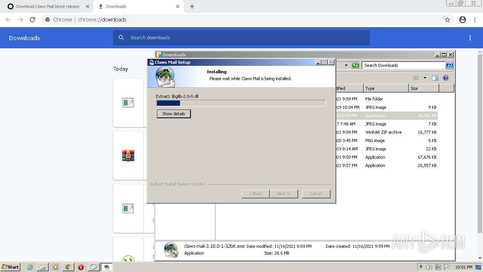Click the Claws Mail installer taskbar button

tap(107, 267)
